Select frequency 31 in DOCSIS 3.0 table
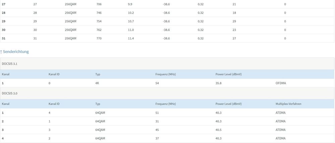 pos(157,121)
